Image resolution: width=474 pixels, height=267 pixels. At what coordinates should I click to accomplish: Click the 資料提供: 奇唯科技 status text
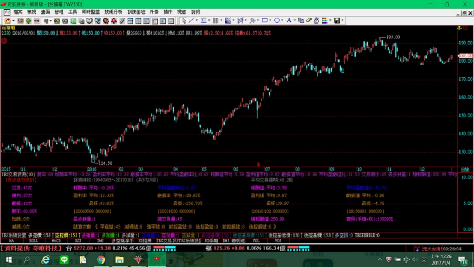pyautogui.click(x=31, y=249)
